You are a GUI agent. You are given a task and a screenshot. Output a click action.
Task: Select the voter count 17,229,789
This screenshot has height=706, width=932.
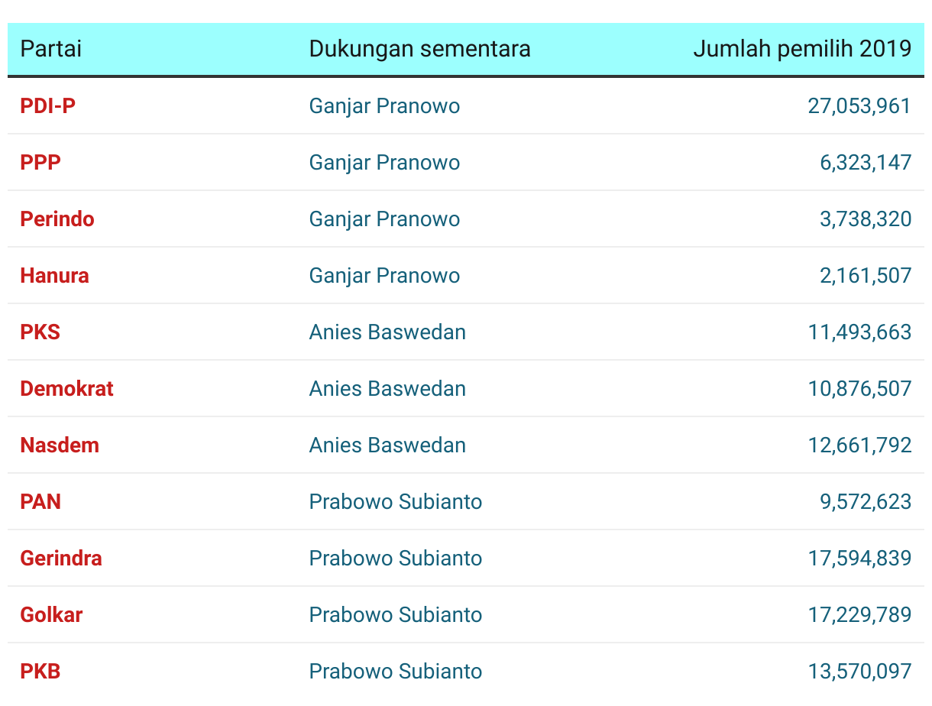click(x=859, y=614)
